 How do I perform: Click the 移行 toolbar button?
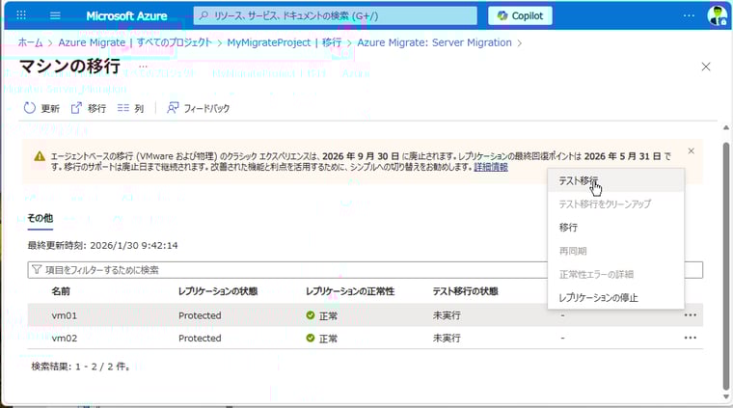click(x=89, y=108)
